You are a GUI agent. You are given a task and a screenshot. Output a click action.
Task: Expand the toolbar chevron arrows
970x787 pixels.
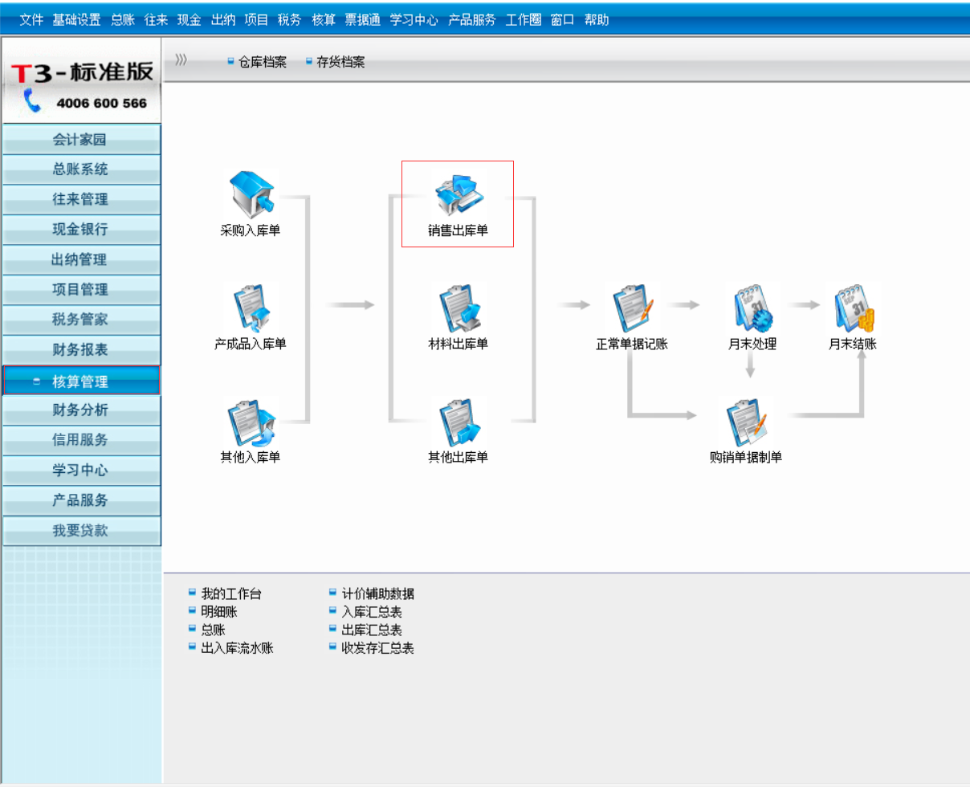click(181, 59)
